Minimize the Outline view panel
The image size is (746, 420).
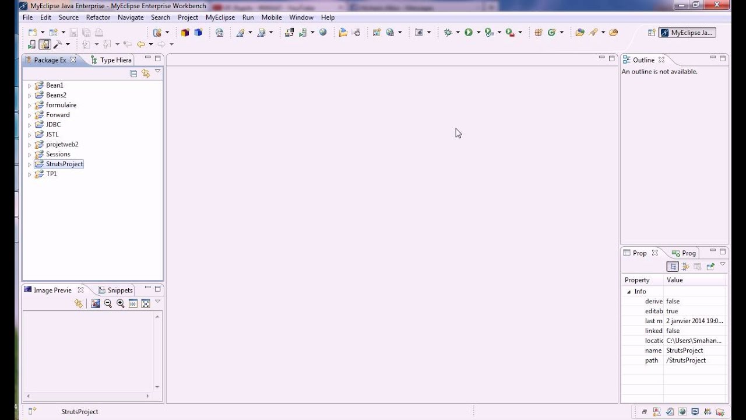712,58
